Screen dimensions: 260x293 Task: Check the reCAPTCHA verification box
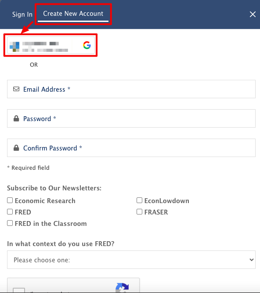[x=19, y=290]
